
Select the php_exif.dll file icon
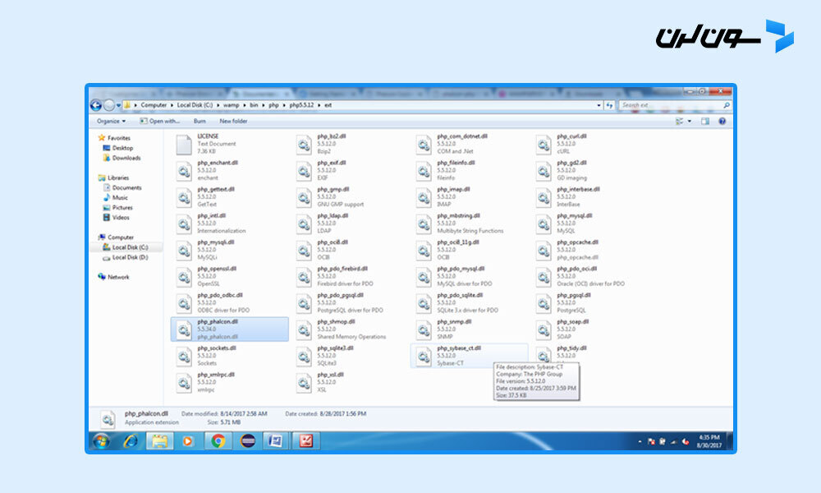[304, 171]
